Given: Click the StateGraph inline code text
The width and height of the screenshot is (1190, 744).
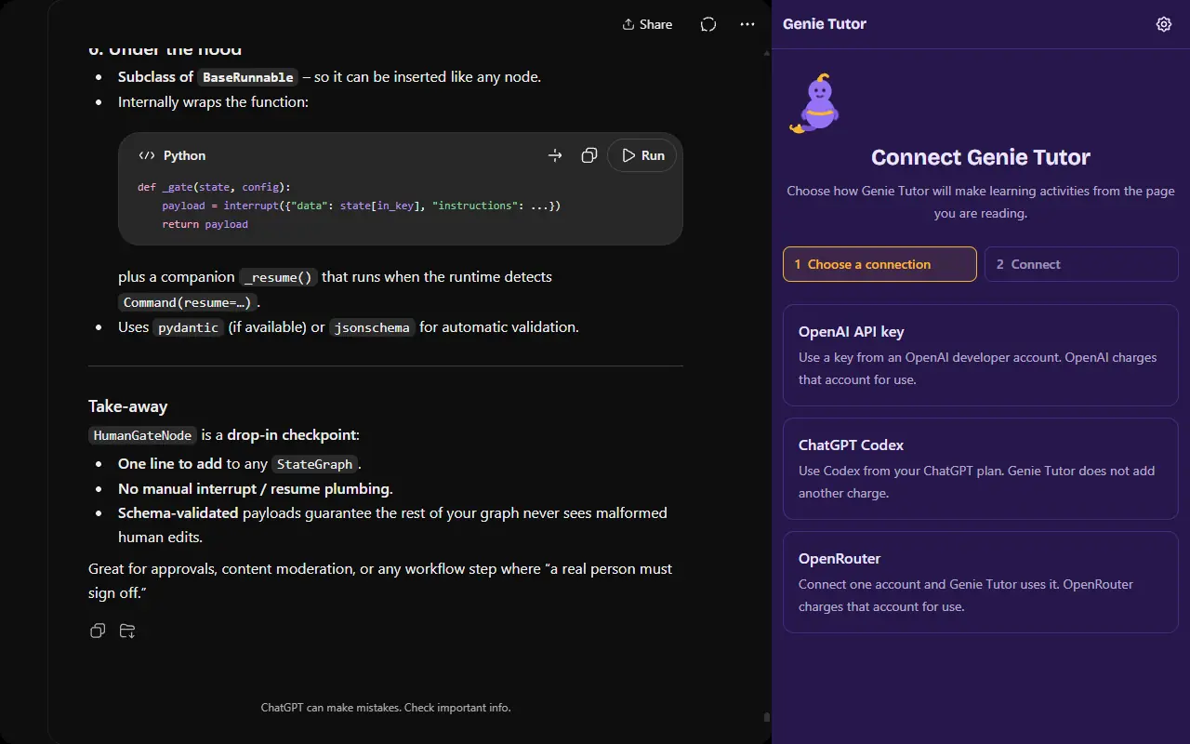Looking at the screenshot, I should pos(315,464).
